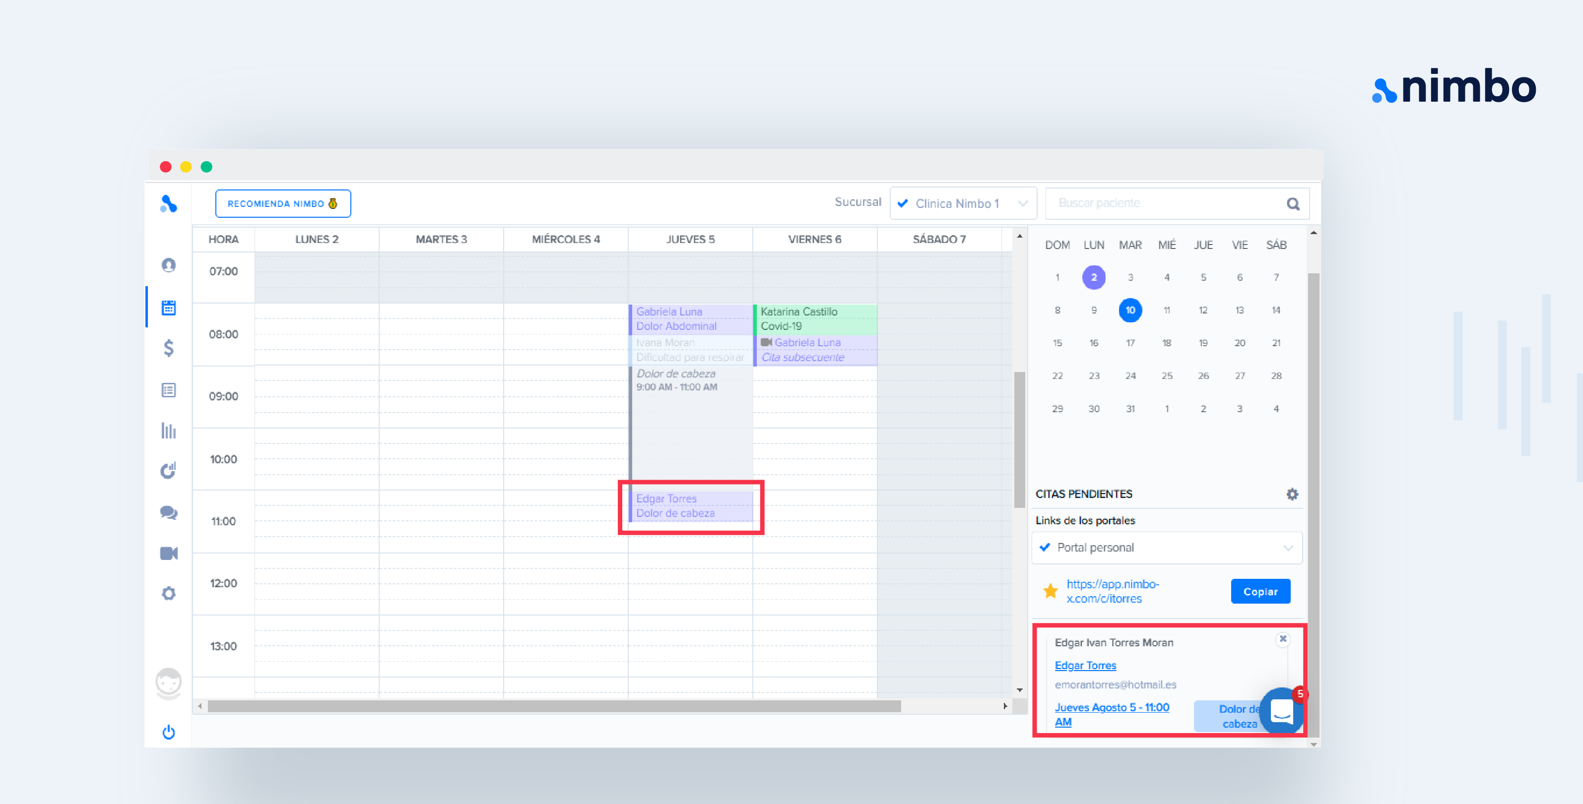Select the SÁBADO 7 column header
Viewport: 1583px width, 804px height.
coord(939,239)
